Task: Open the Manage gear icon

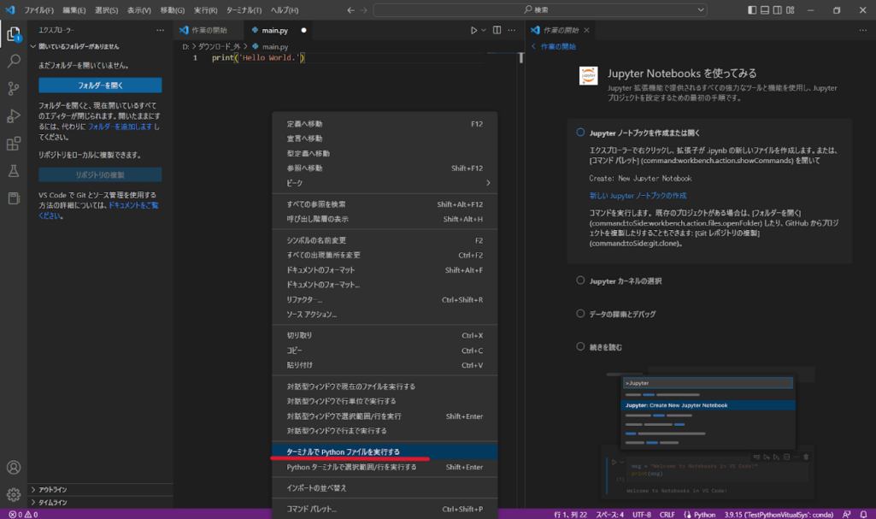Action: pos(14,494)
